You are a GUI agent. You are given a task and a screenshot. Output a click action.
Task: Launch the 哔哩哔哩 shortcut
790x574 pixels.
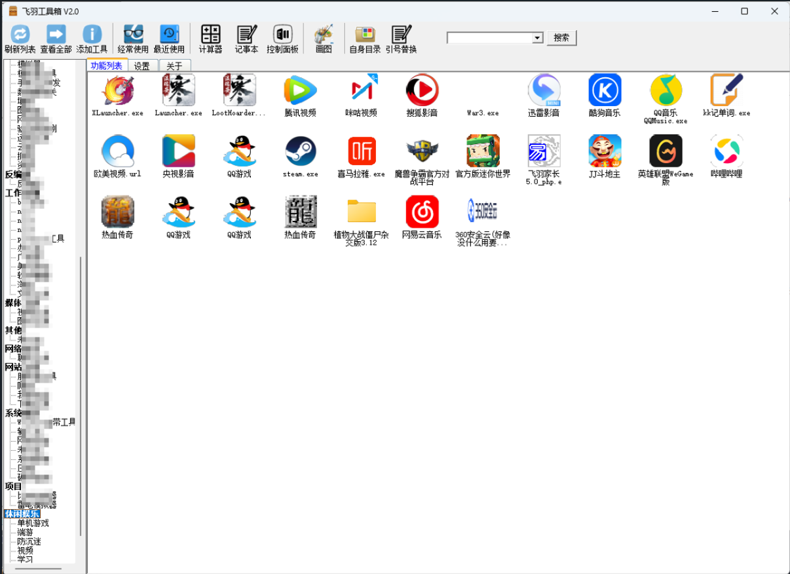click(726, 151)
